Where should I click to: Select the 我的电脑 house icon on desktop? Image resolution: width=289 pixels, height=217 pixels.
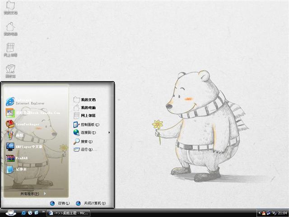click(x=10, y=28)
